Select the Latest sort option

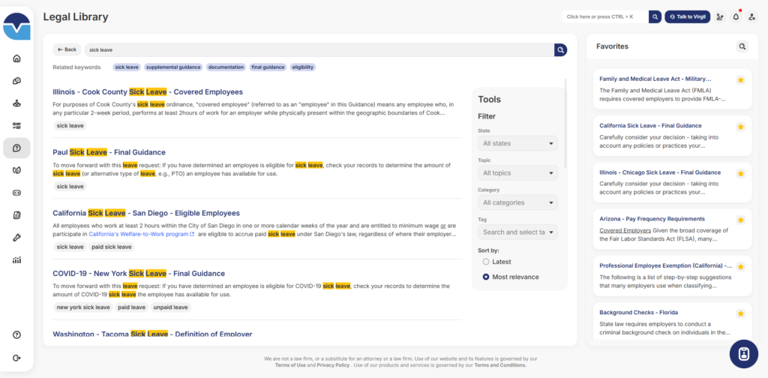pyautogui.click(x=486, y=262)
